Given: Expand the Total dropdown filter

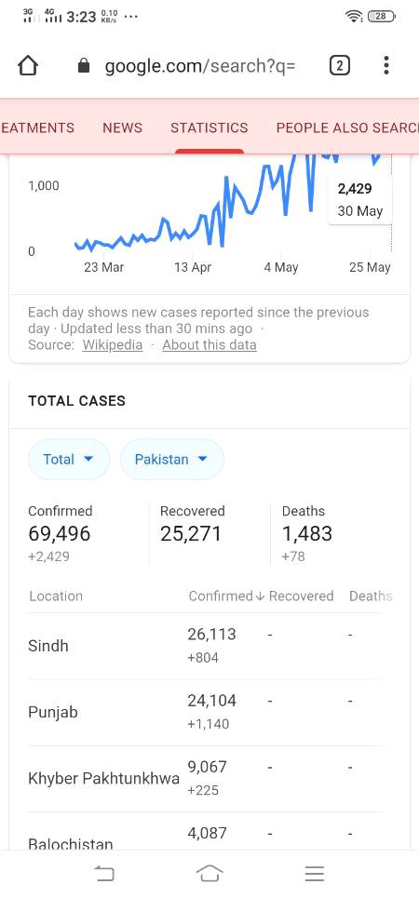Looking at the screenshot, I should point(69,460).
